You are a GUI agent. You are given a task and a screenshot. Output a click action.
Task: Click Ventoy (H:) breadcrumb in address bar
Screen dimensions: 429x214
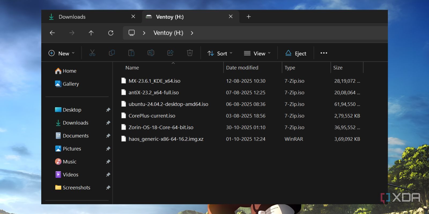tap(168, 33)
